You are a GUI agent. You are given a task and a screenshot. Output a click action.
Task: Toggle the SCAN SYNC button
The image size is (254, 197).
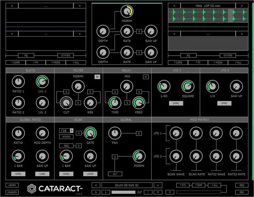point(66,174)
